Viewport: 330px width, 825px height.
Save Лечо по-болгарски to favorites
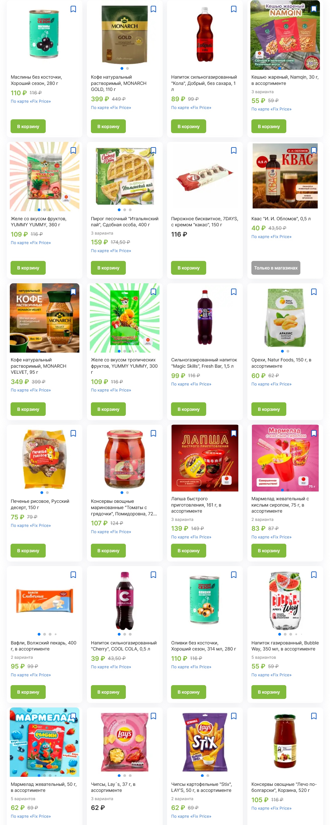[x=314, y=716]
